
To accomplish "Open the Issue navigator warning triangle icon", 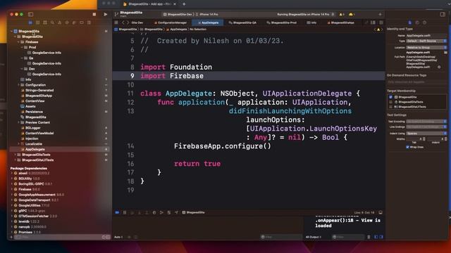I will point(59,22).
